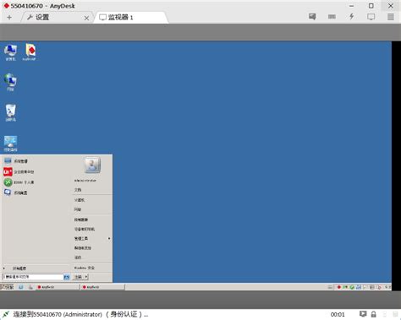
Task: Open the AnyDesk chat icon in toolbar
Action: (x=312, y=17)
